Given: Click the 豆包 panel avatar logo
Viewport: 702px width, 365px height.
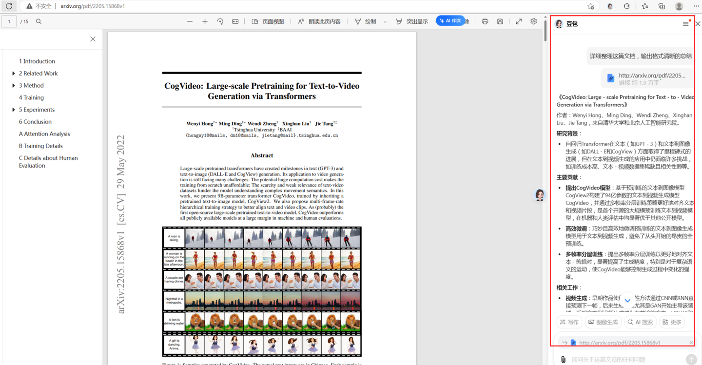Looking at the screenshot, I should coord(559,24).
